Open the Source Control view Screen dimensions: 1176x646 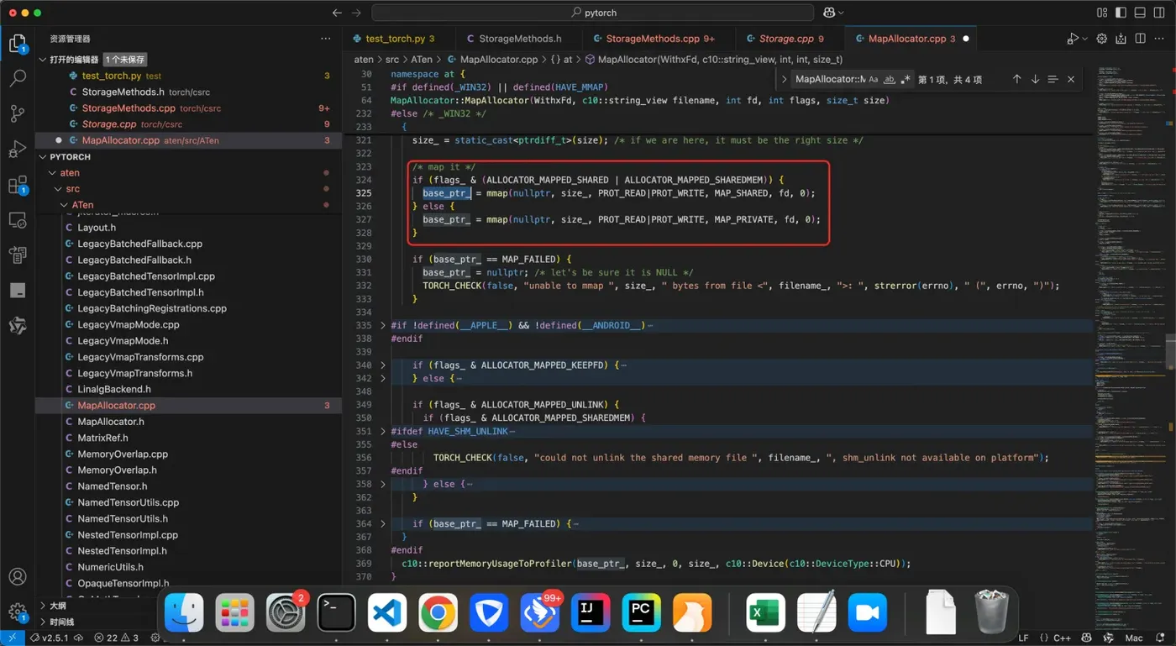18,113
